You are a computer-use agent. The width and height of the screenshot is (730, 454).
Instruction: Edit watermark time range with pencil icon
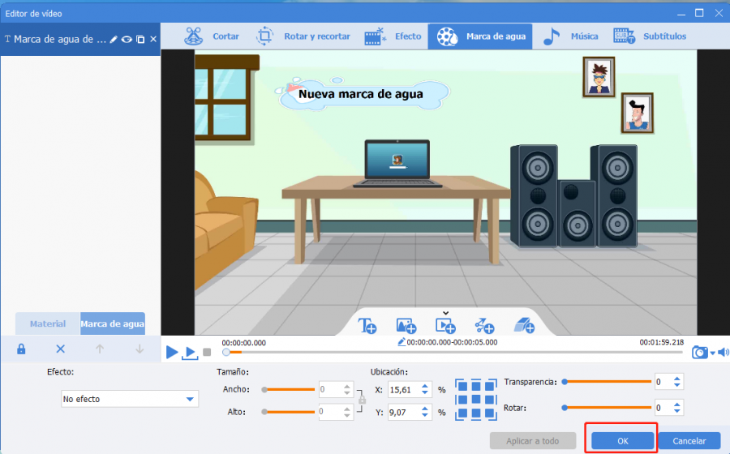(401, 342)
